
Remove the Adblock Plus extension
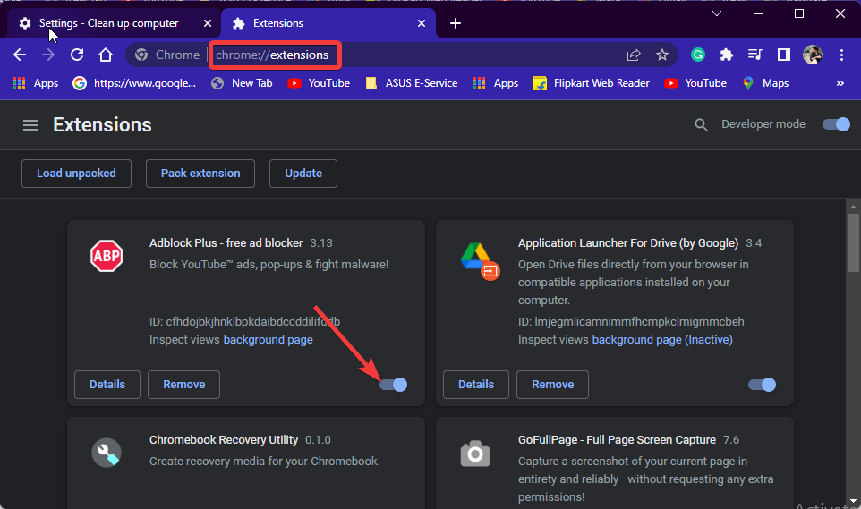pyautogui.click(x=184, y=385)
